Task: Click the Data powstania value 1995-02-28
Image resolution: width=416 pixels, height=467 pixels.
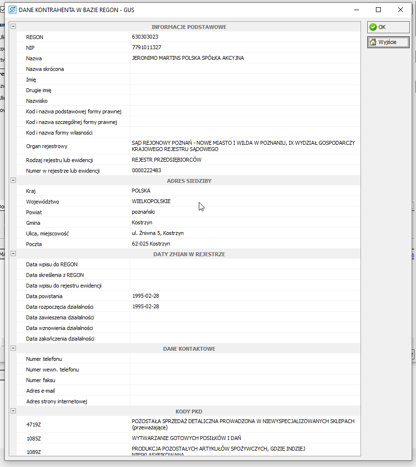Action: 146,296
